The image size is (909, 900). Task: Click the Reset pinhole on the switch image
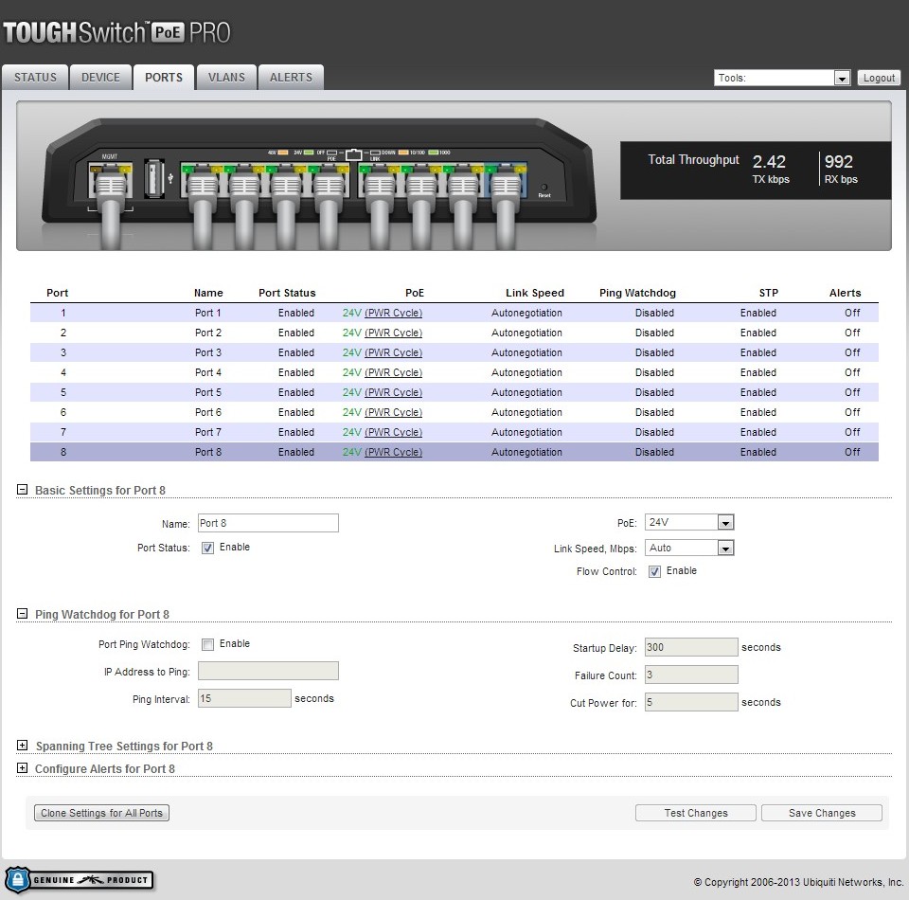544,188
